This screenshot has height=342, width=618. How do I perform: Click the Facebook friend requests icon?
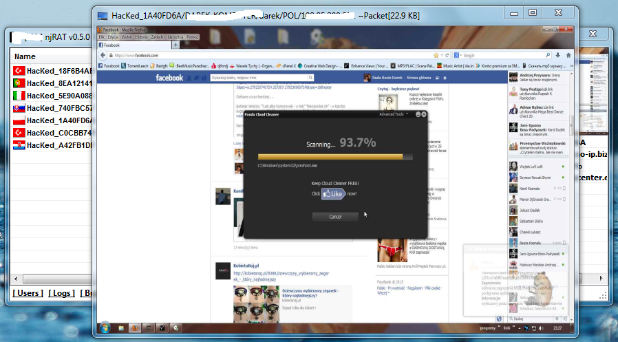point(189,78)
